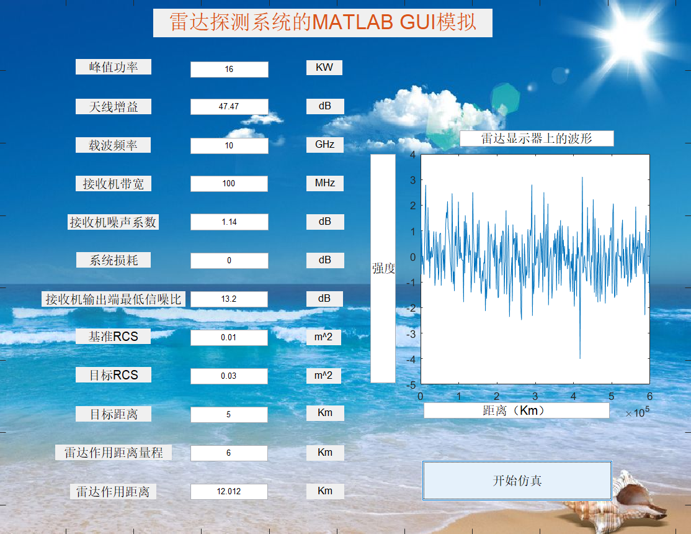
Task: Click the 雷达作用距离 label
Action: [x=113, y=491]
